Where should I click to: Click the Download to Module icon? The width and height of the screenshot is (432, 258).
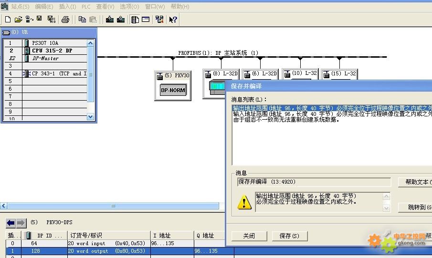point(110,20)
